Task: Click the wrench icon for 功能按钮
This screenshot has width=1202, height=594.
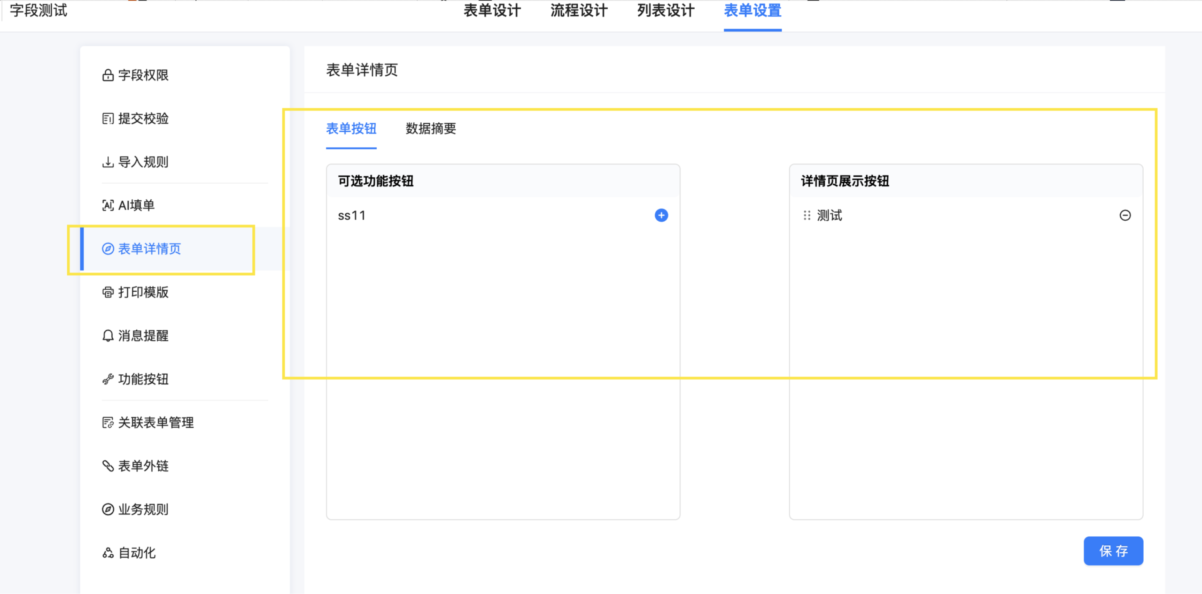Action: [x=108, y=379]
